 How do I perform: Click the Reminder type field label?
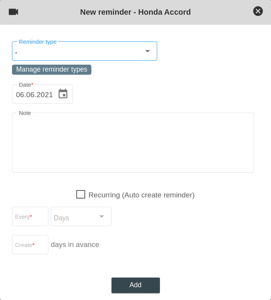coord(38,42)
